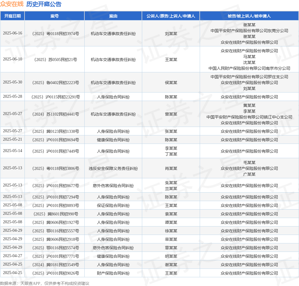This screenshot has width=299, height=286.
Task: Click plaintiff 曾某某
Action: 171,114
